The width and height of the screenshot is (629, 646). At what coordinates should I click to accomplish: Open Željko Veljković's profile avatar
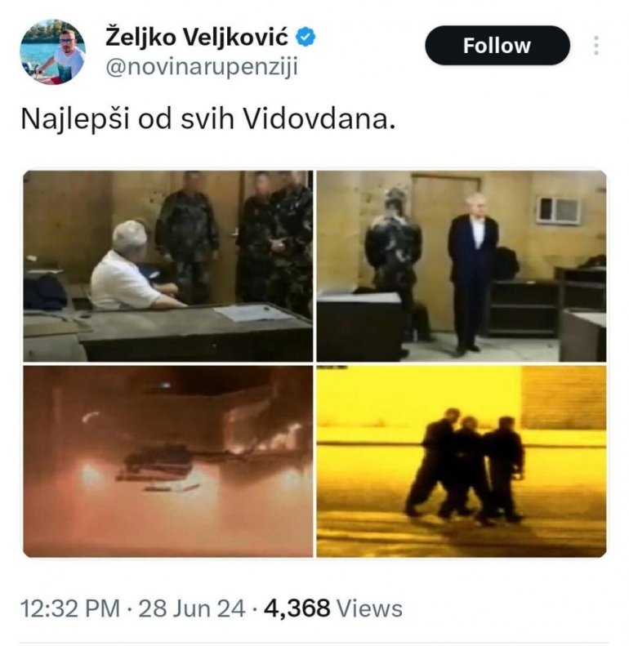click(x=52, y=52)
